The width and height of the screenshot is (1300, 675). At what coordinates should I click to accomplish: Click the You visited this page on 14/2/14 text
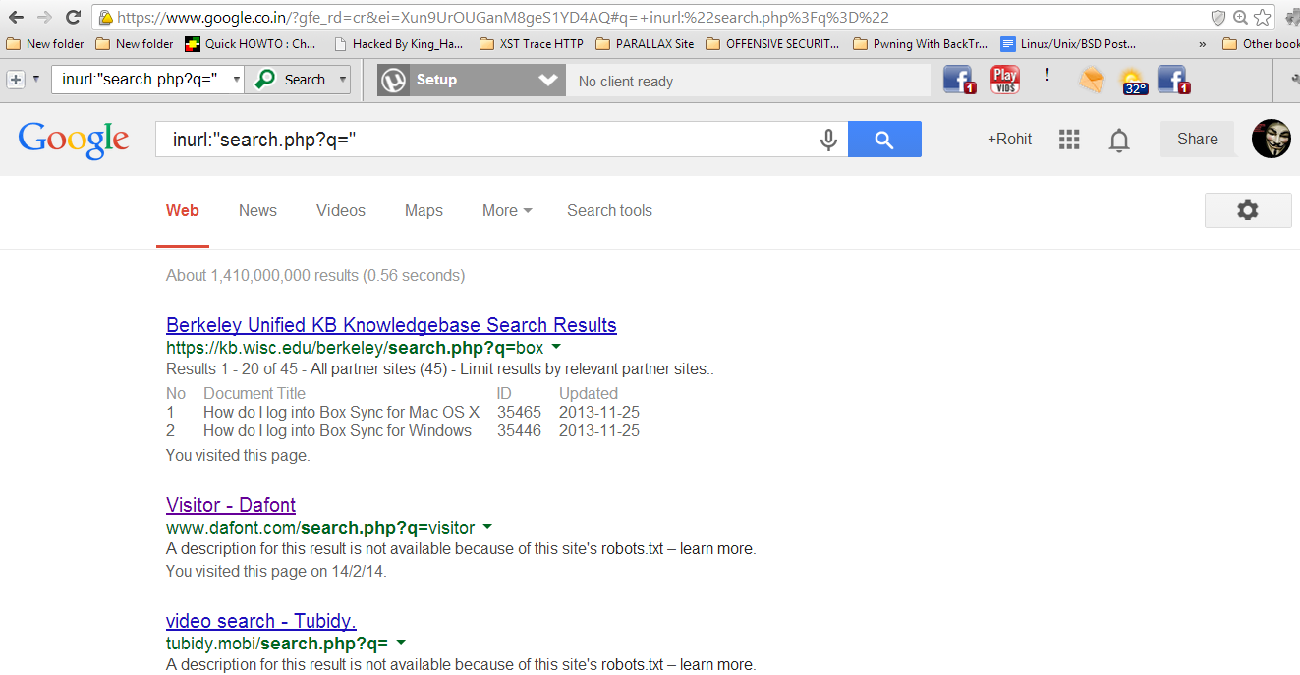click(x=276, y=572)
